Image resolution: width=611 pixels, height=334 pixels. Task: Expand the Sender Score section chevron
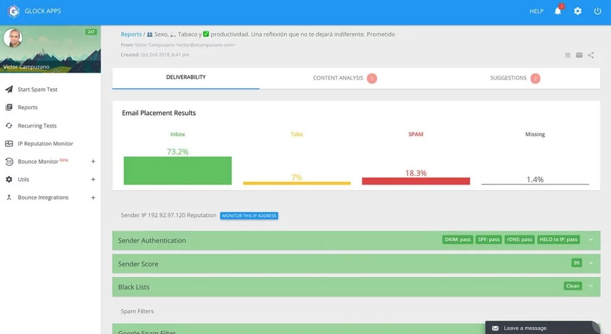tap(591, 263)
